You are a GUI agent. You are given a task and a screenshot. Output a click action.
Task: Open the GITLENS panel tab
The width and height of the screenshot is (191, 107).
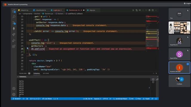(46, 73)
